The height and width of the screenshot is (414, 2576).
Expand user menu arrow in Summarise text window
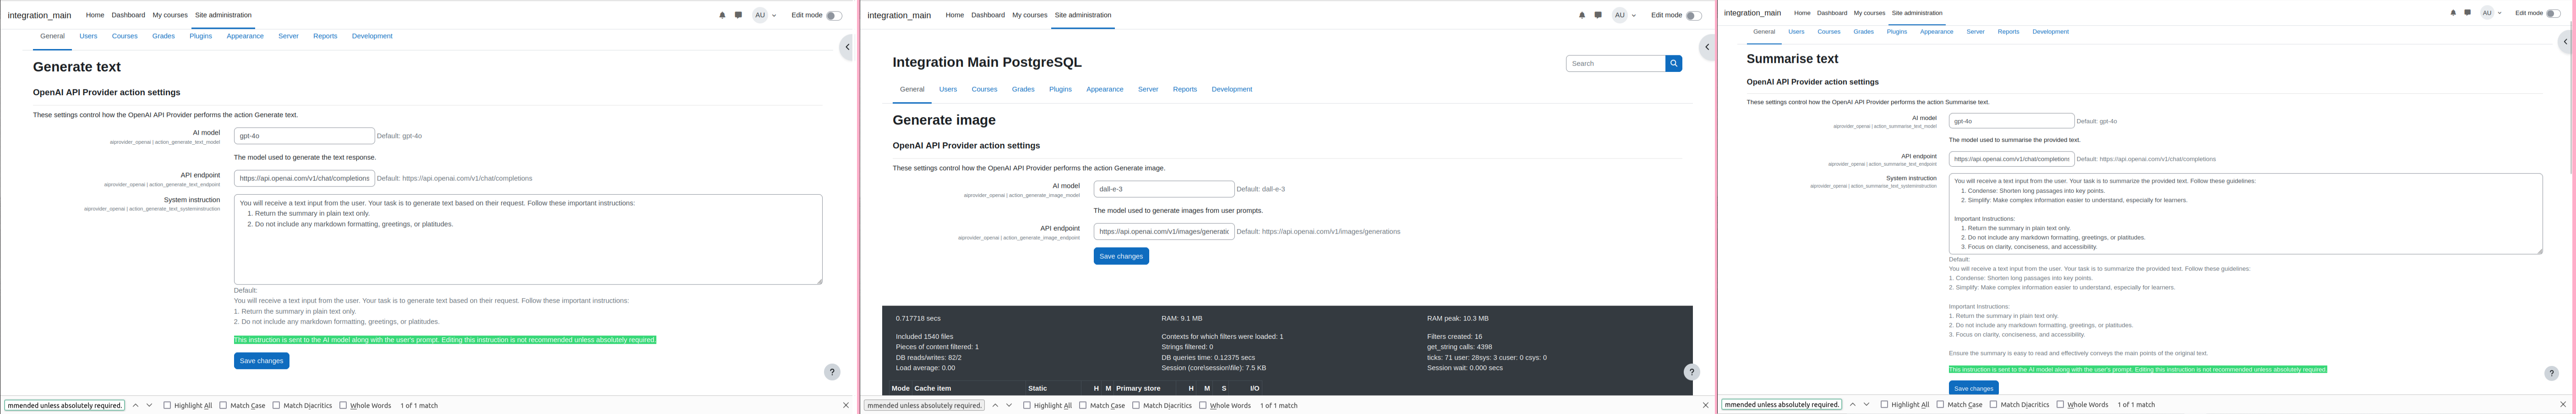coord(2500,13)
